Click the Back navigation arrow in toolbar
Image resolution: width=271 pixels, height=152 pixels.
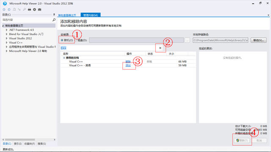(4, 9)
